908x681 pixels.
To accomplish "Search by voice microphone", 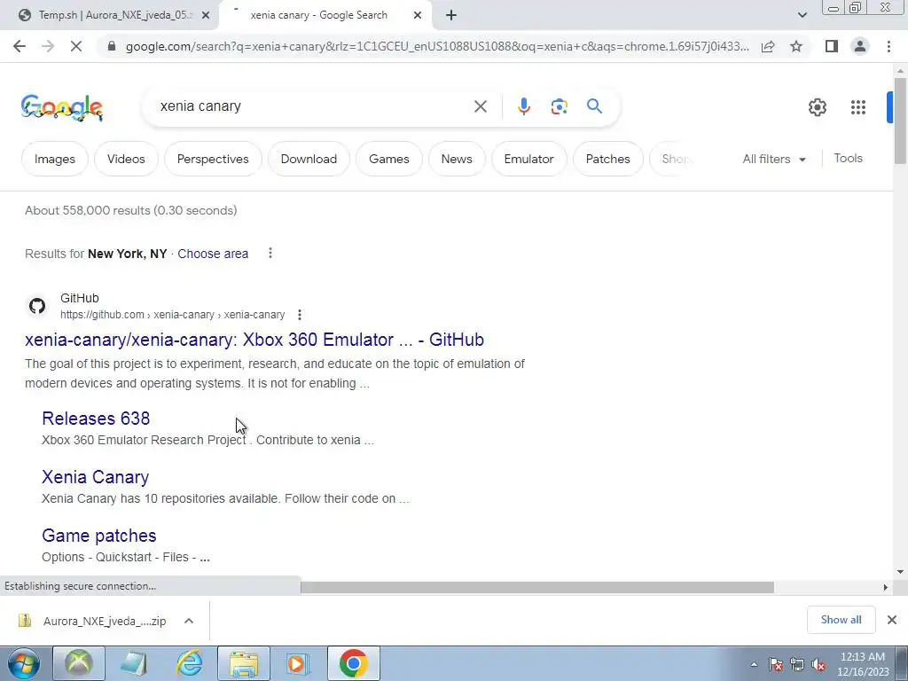I will click(523, 106).
